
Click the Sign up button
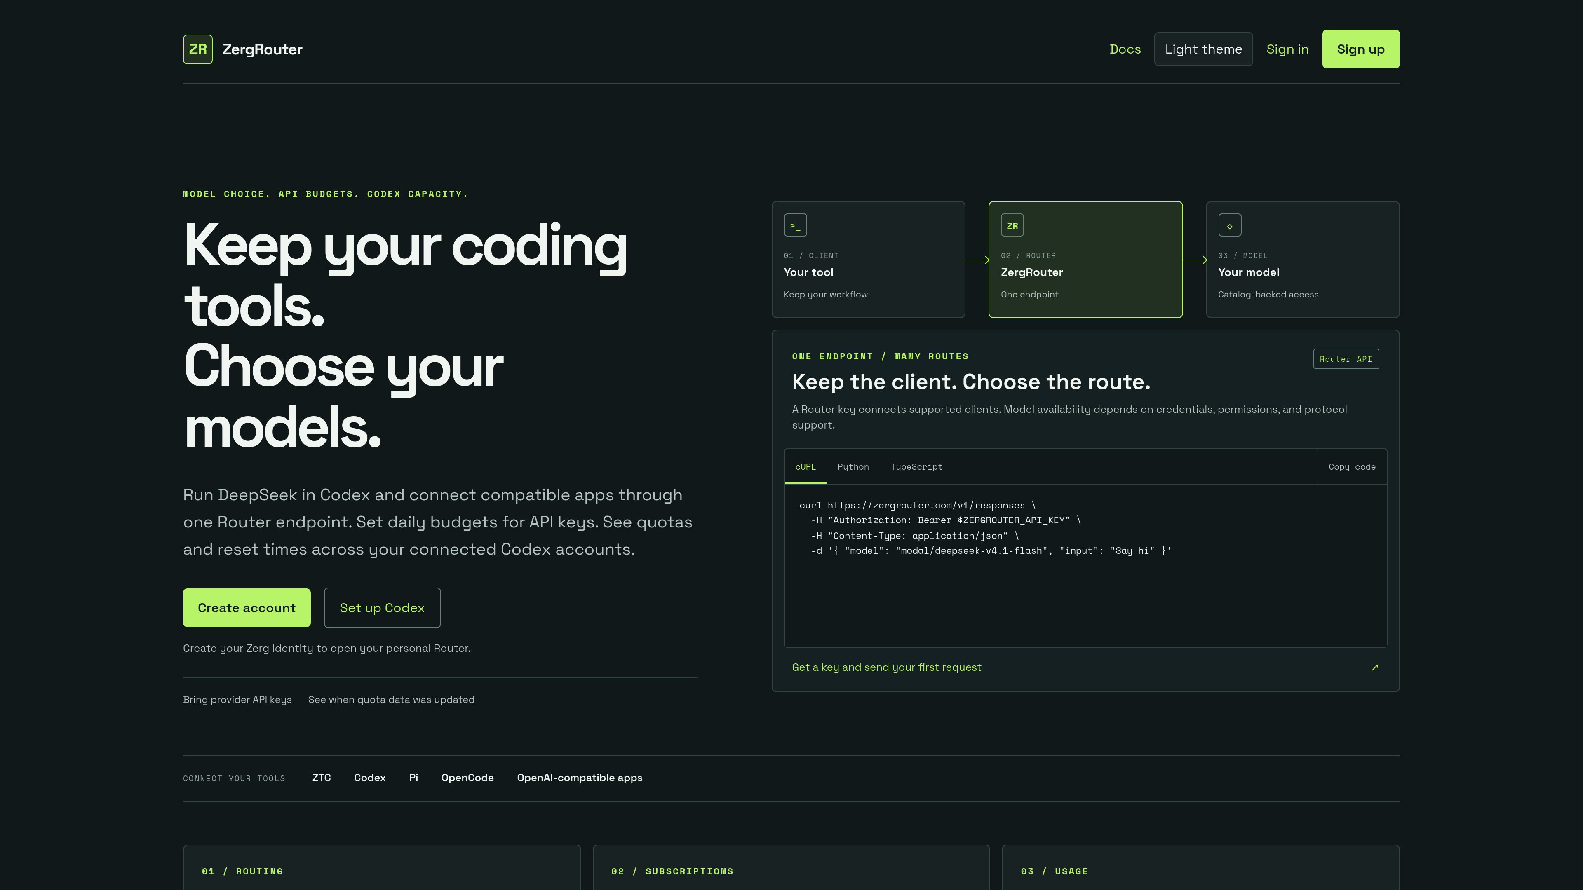(x=1360, y=49)
